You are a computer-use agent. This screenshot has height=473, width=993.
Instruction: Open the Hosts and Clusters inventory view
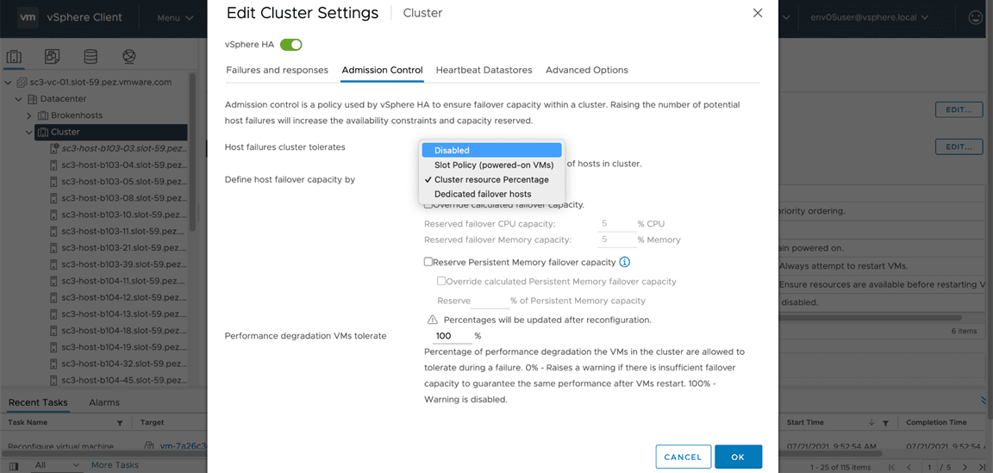pyautogui.click(x=14, y=57)
